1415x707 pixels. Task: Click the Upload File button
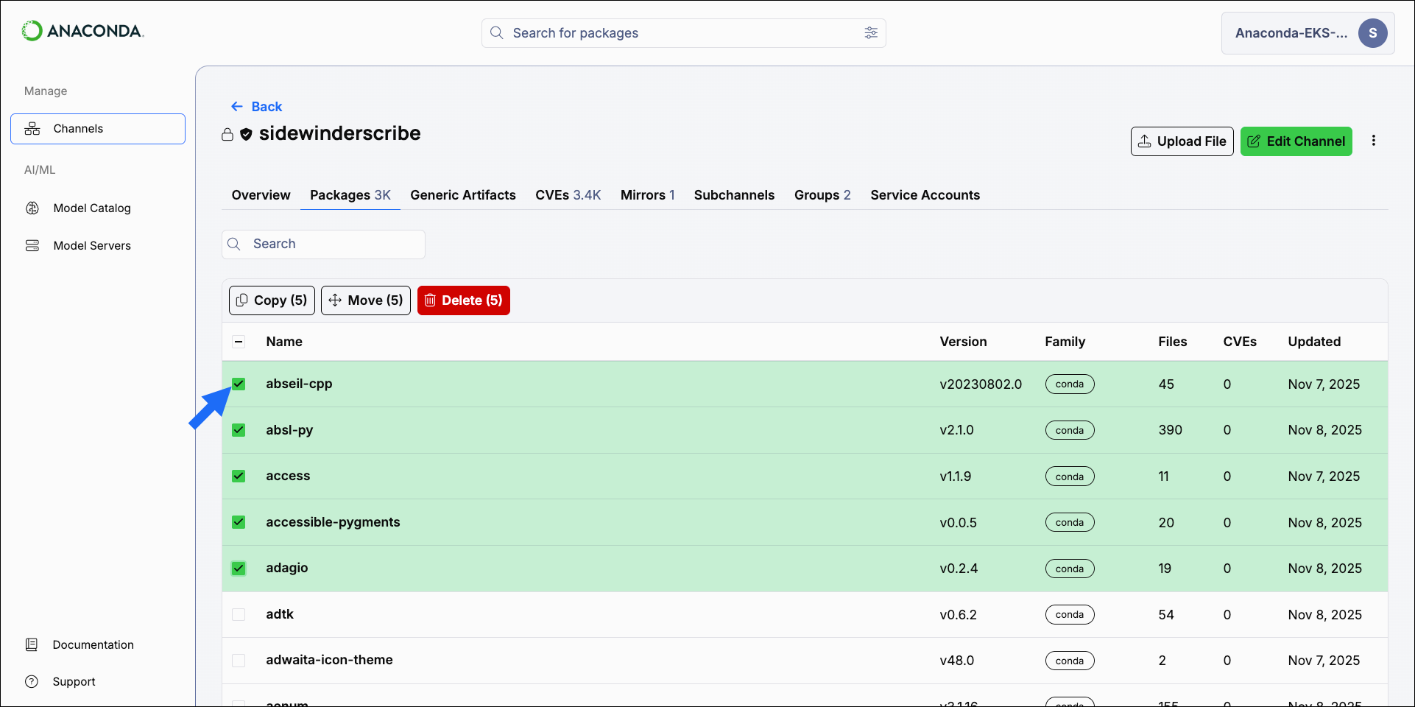click(1182, 141)
